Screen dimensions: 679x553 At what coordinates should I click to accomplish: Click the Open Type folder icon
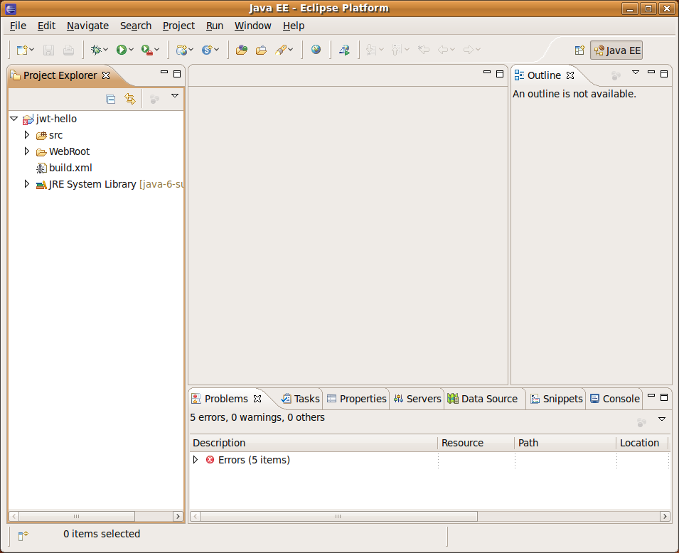click(241, 50)
